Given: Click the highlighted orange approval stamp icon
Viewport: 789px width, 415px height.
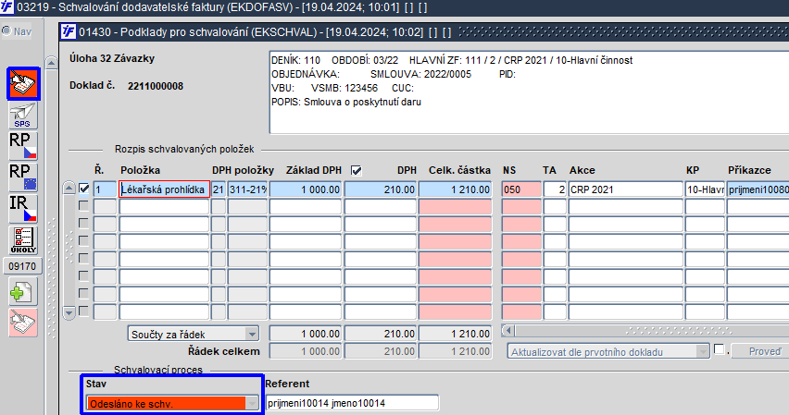Looking at the screenshot, I should [x=23, y=83].
